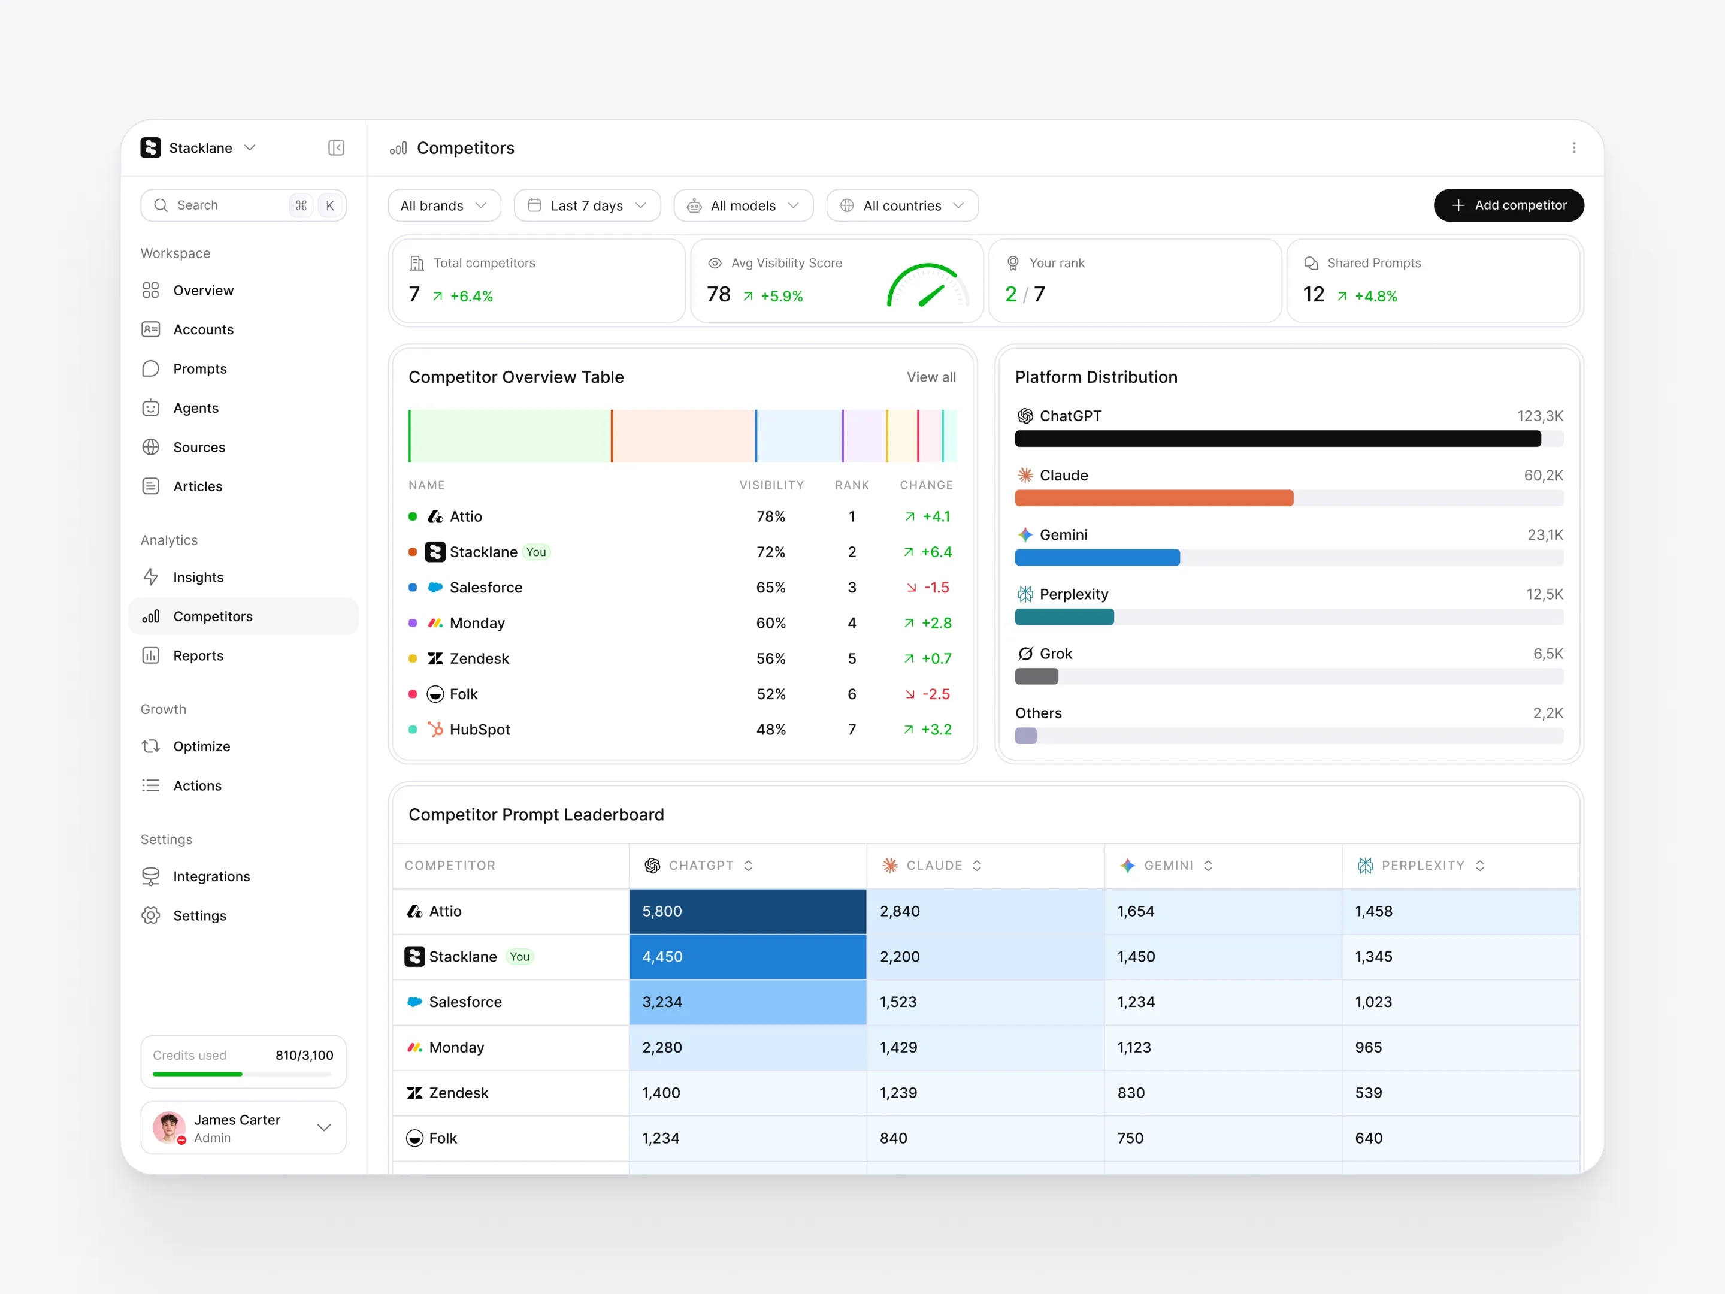
Task: Click the Optimize arrows icon
Action: (x=150, y=746)
